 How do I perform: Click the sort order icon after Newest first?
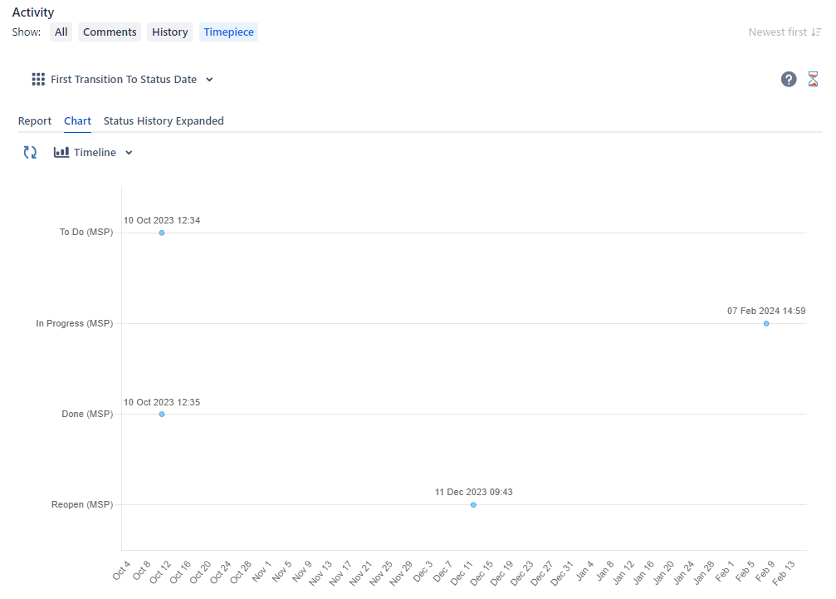(817, 32)
